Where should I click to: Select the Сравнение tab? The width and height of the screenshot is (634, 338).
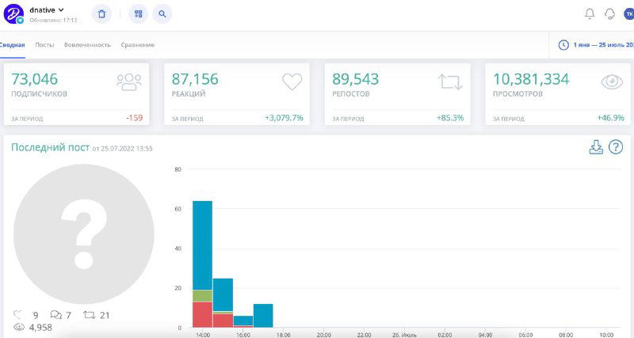tap(137, 45)
